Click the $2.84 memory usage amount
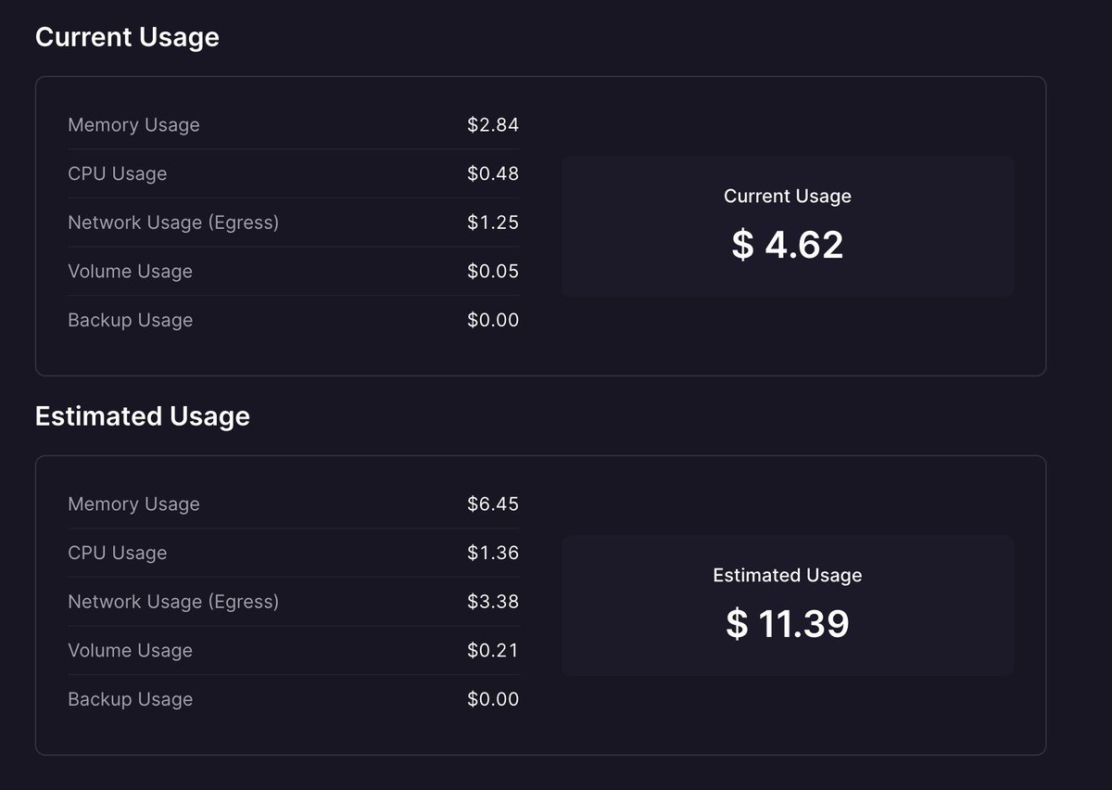Screen dimensions: 1112x790 [x=493, y=125]
